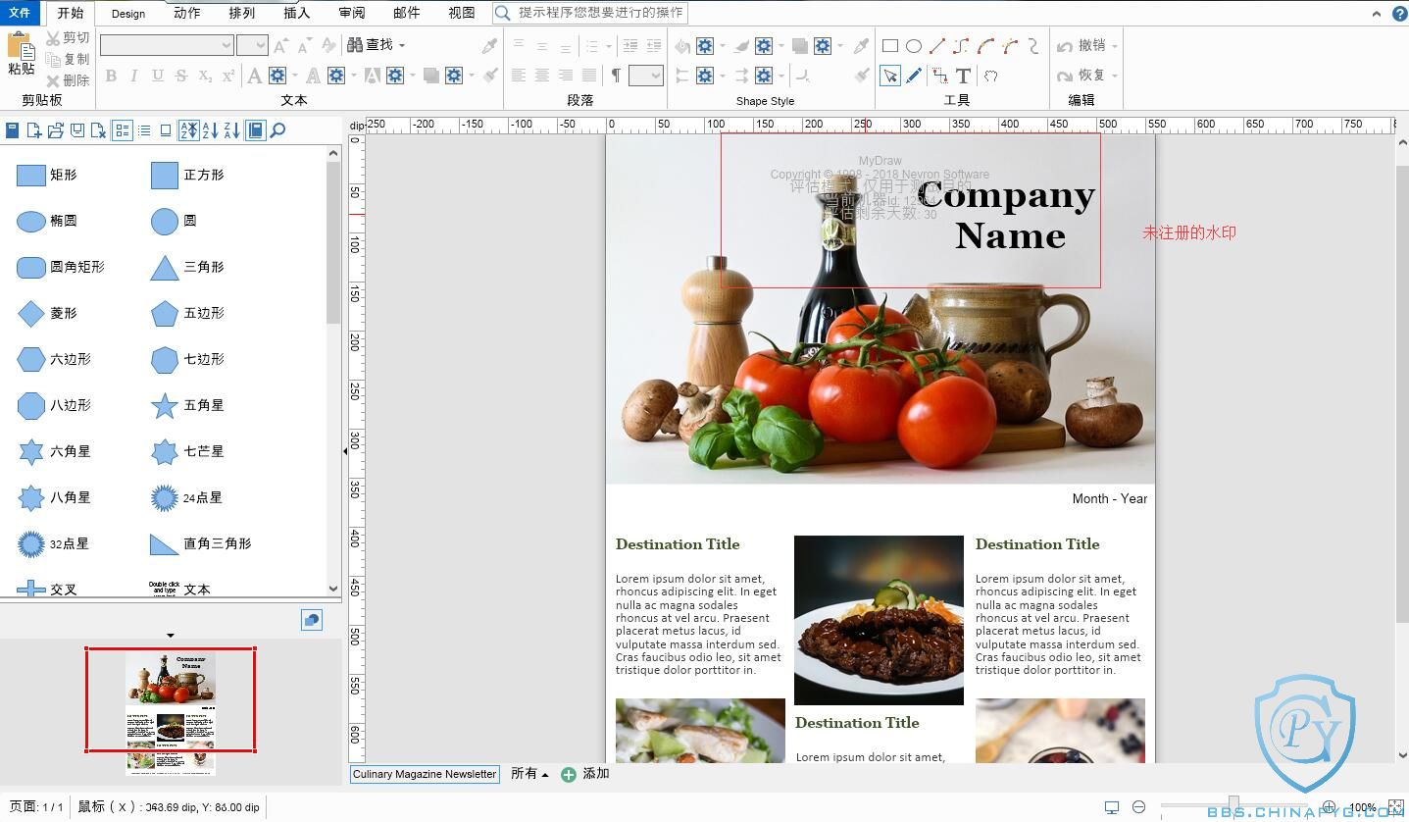The image size is (1409, 822).
Task: Click in the search box 提示程序您想要进行的操作
Action: [589, 13]
